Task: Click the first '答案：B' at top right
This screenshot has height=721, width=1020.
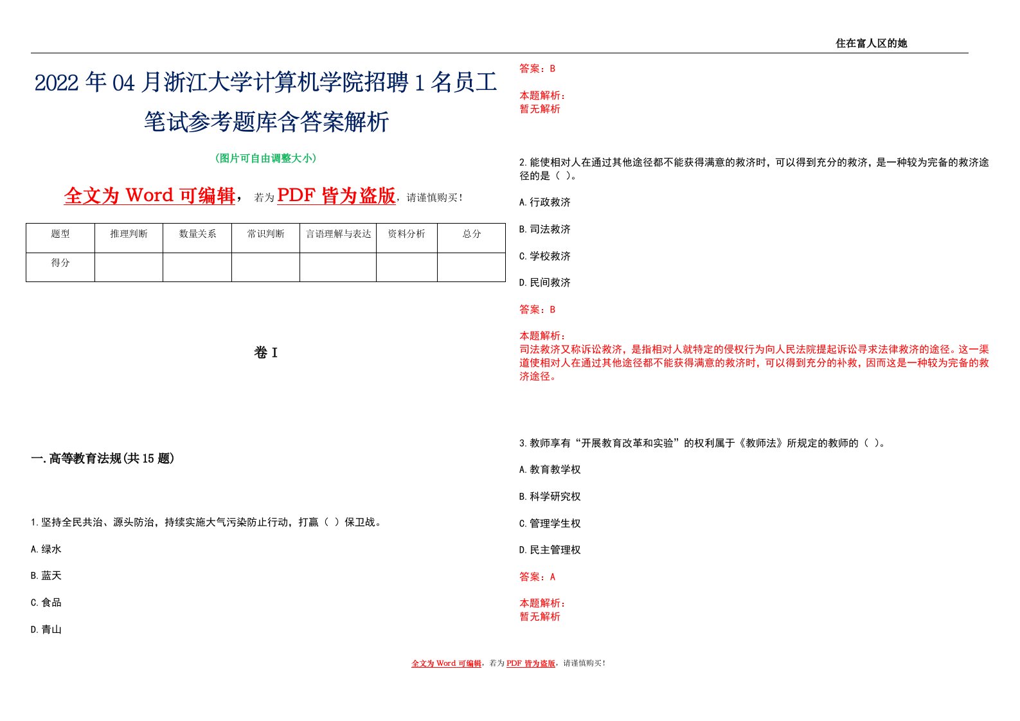Action: tap(537, 68)
